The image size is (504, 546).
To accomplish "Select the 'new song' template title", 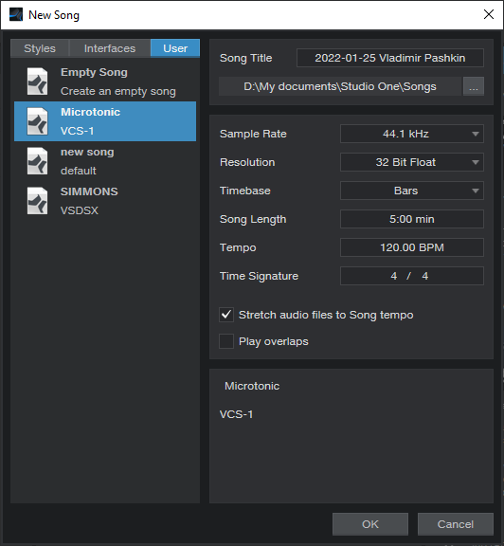I will [87, 153].
